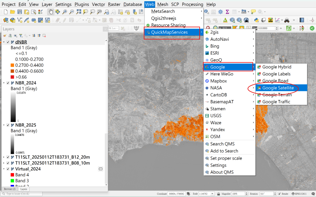The image size is (316, 197).
Task: Open the measure tool dropdown arrow
Action: point(248,12)
